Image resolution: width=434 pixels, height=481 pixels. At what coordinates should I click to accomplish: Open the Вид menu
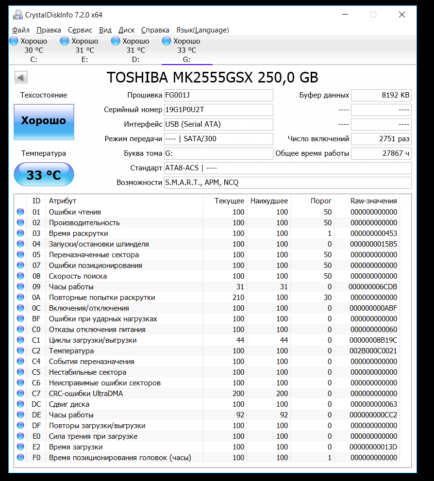[x=105, y=30]
